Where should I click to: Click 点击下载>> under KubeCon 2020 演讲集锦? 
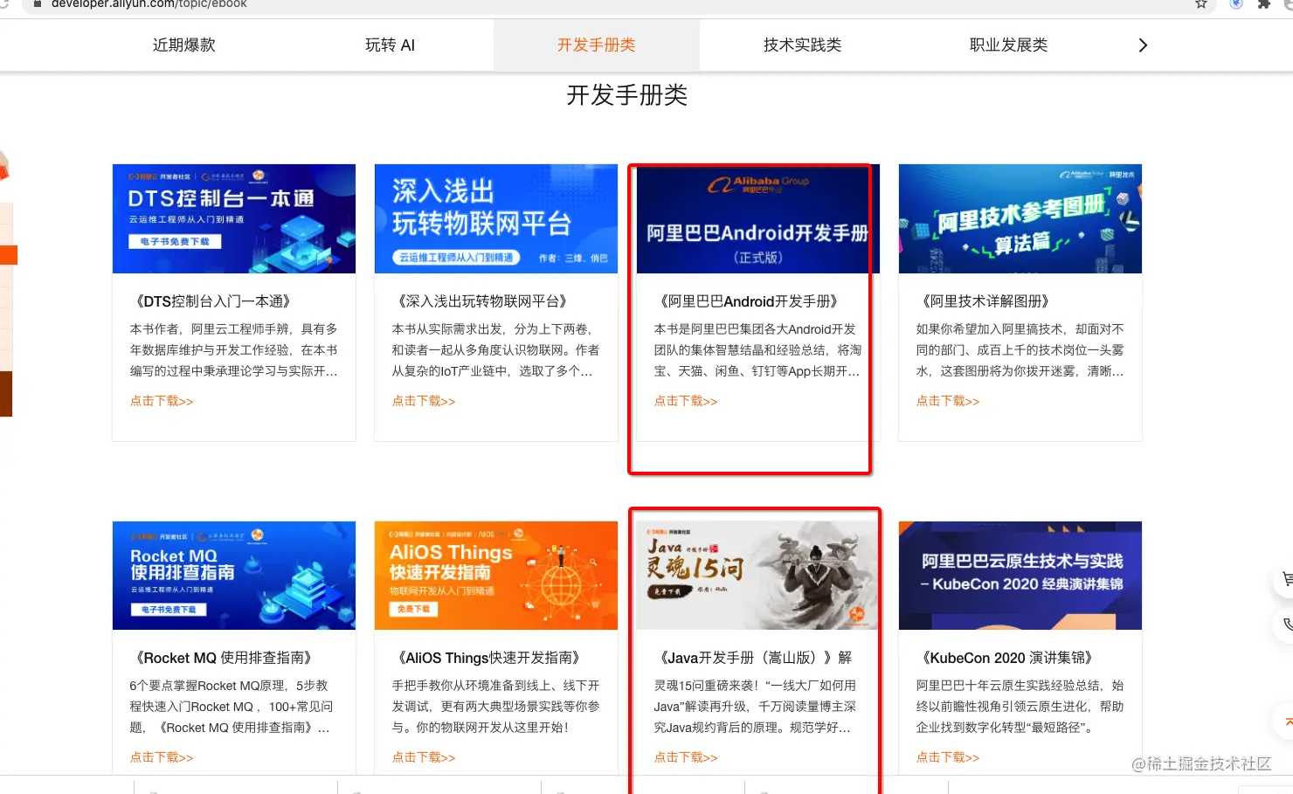(948, 757)
